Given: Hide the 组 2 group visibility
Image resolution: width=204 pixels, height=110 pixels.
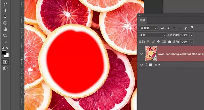Looking at the screenshot, I should tap(141, 65).
